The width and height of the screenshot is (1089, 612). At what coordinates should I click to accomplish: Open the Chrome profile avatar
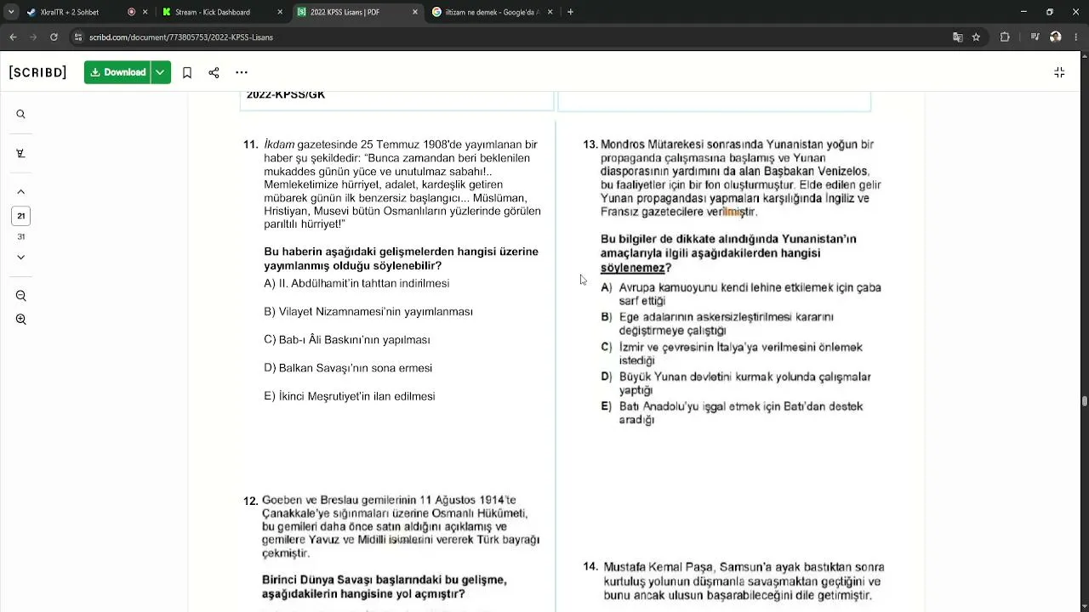1056,37
